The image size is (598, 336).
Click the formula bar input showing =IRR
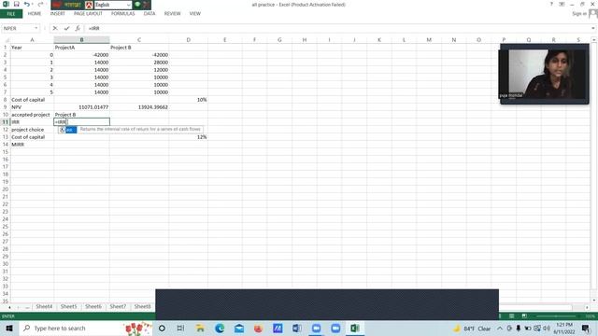click(x=337, y=28)
